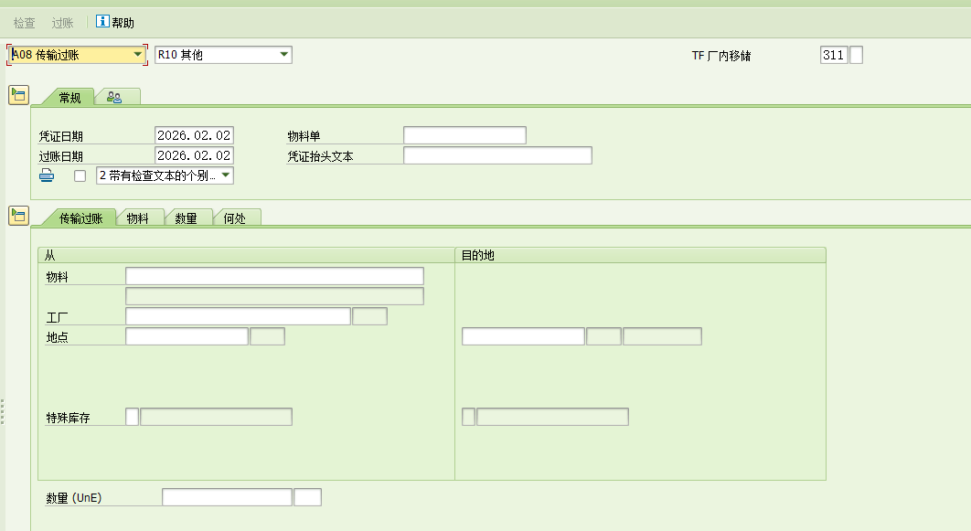Click the 过账 post button

pyautogui.click(x=62, y=22)
